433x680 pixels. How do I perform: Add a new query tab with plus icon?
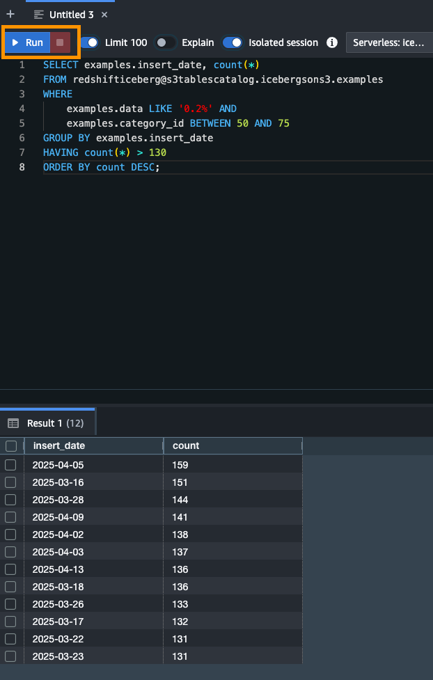[10, 15]
